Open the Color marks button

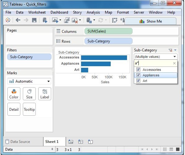click(14, 94)
